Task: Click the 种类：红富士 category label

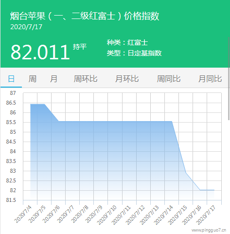Action: click(x=127, y=43)
